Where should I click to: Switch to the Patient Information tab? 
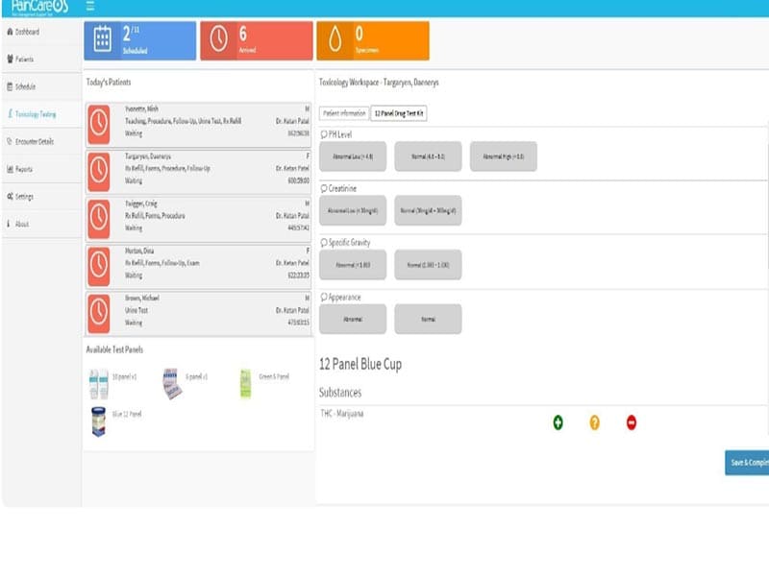[x=344, y=113]
